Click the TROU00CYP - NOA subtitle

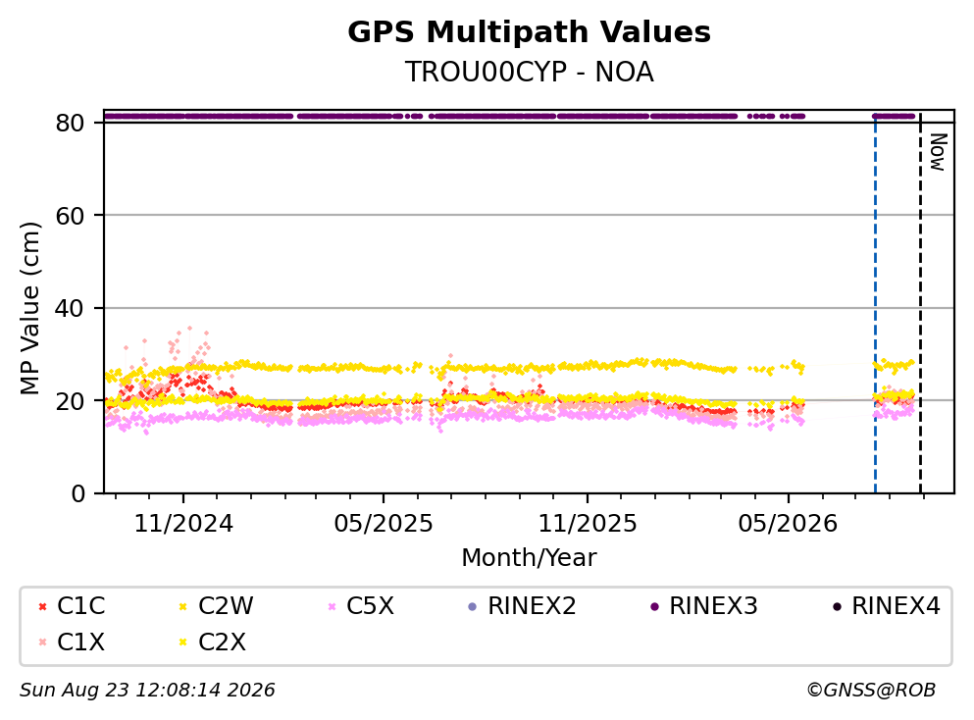(x=529, y=72)
